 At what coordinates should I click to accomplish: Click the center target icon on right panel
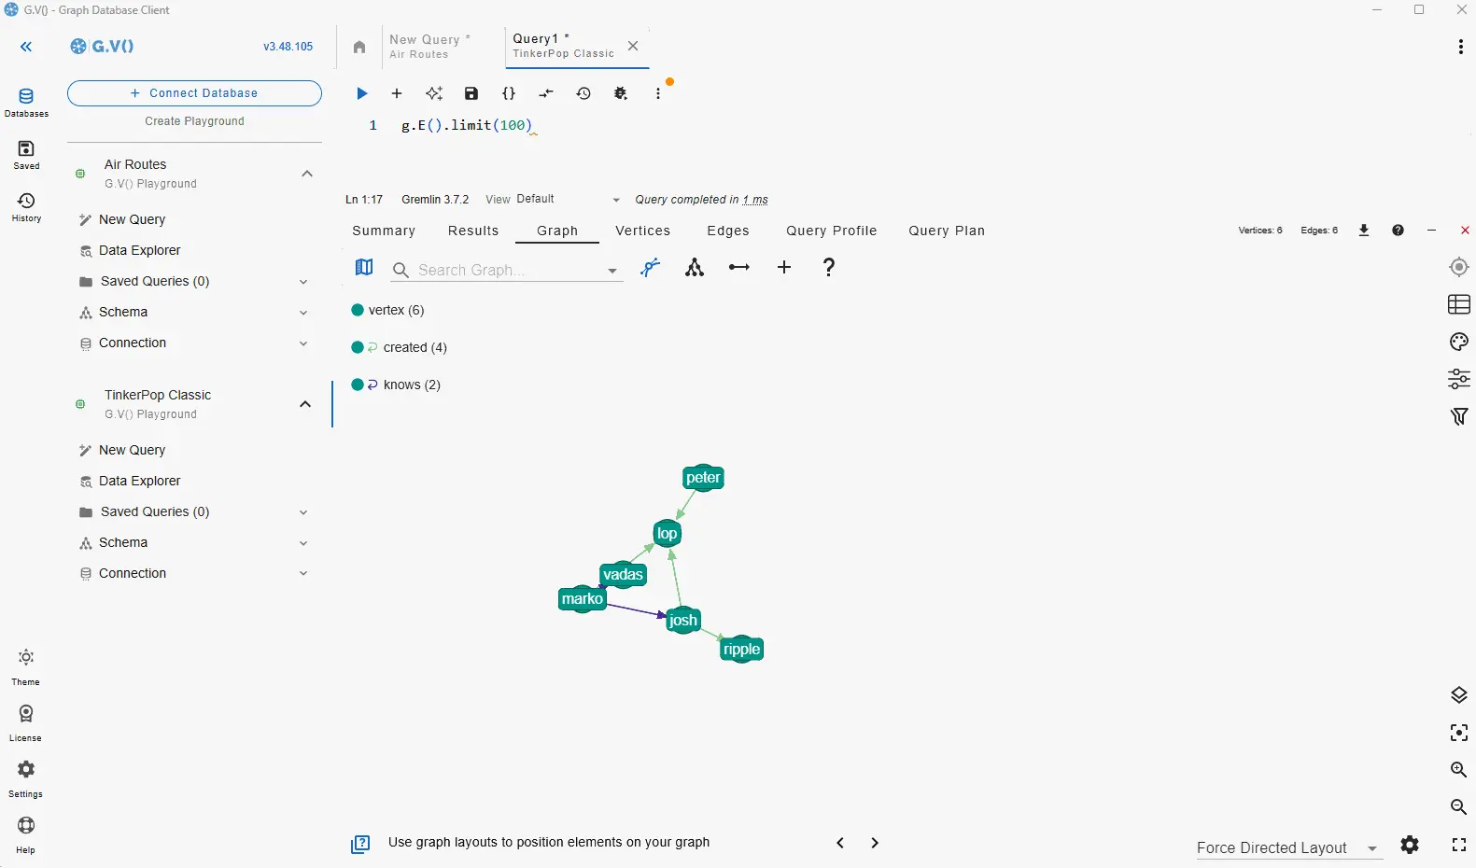(x=1459, y=267)
